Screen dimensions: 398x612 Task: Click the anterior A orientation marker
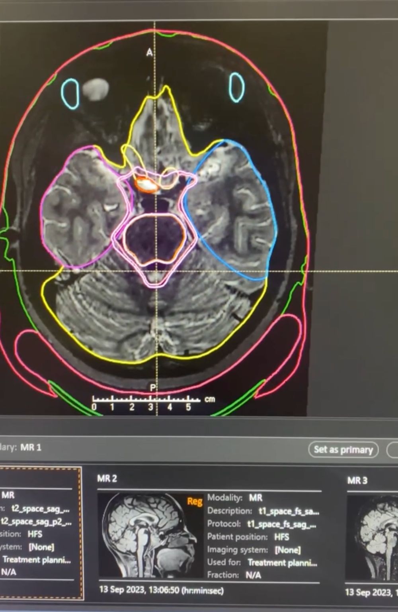click(x=149, y=52)
